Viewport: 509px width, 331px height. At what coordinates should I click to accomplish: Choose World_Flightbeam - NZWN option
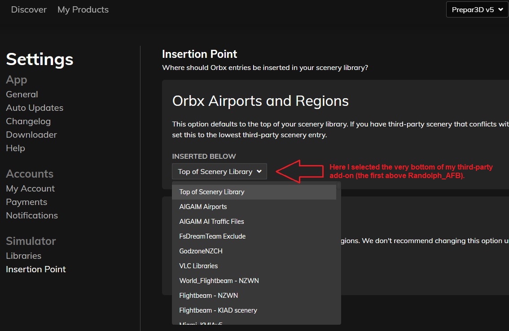point(254,281)
